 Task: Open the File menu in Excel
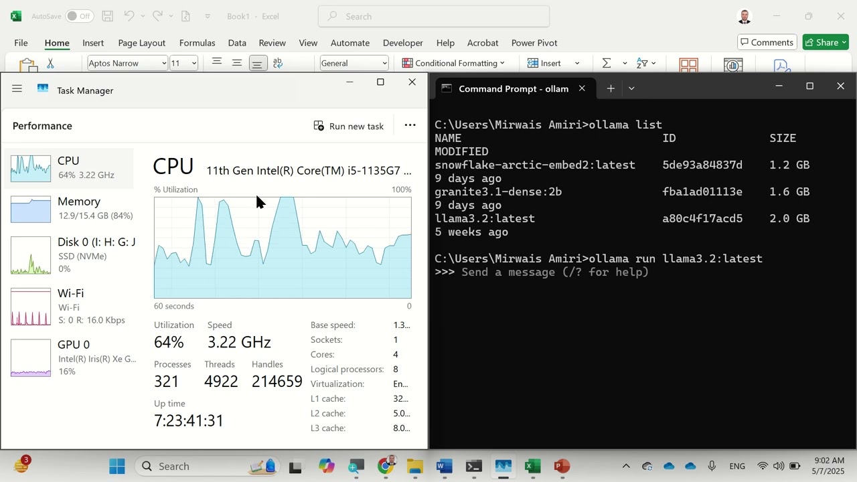(x=21, y=43)
